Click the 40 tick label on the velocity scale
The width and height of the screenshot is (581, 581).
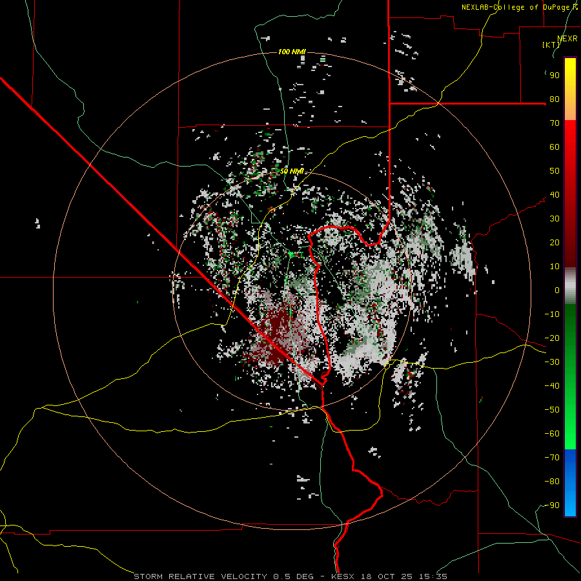(x=555, y=194)
